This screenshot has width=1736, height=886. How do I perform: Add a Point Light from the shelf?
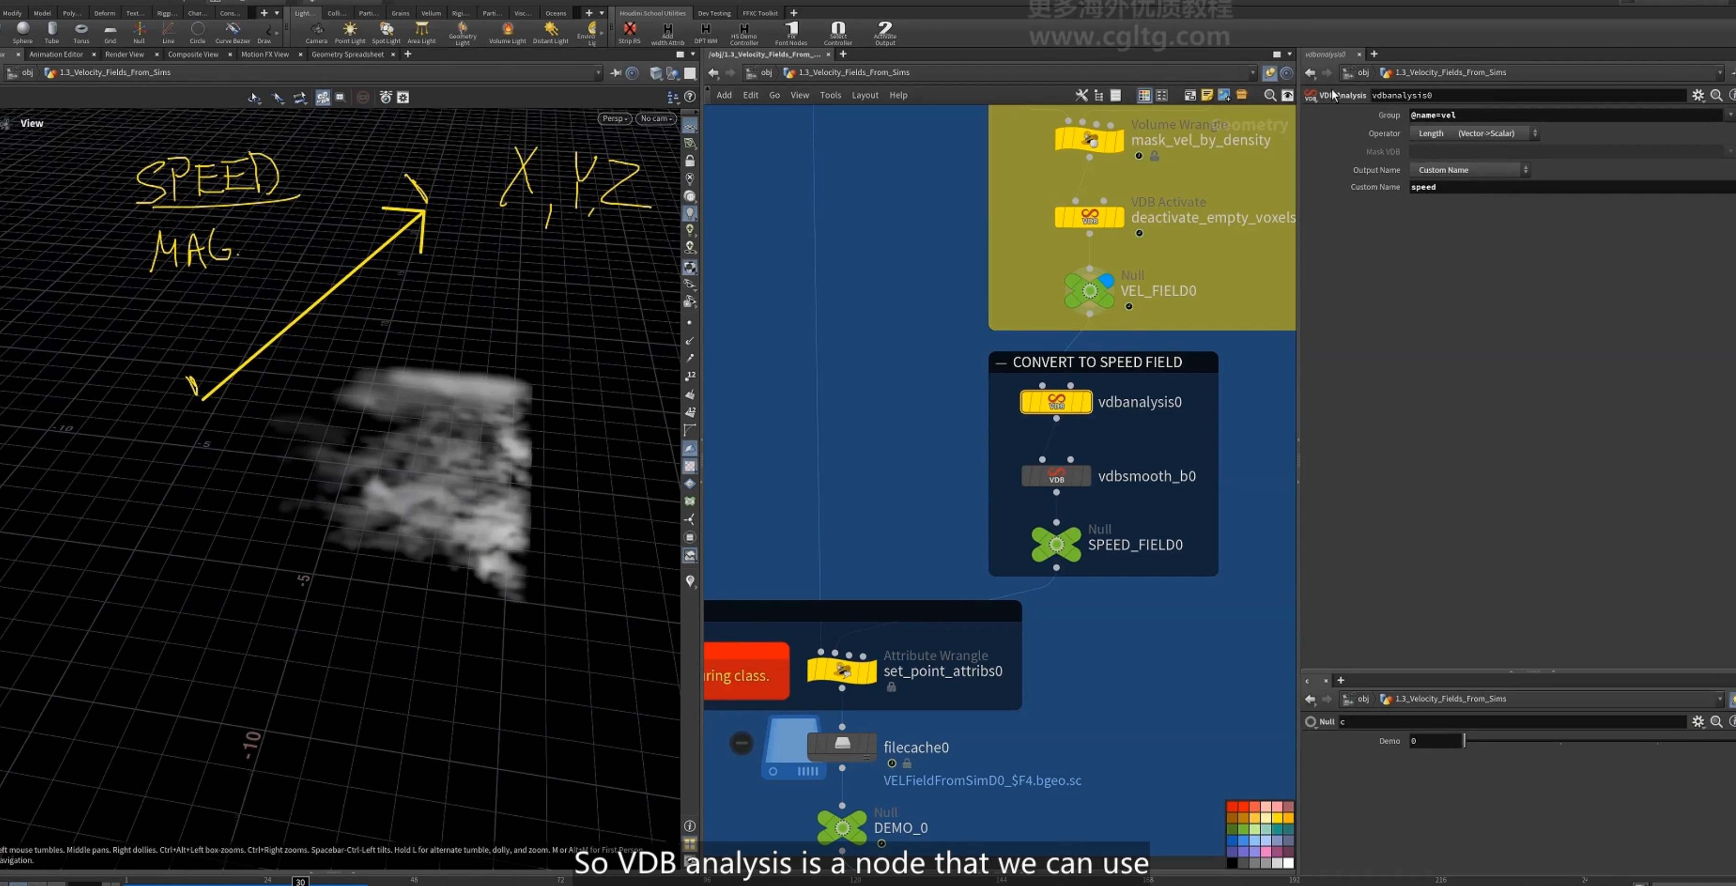(x=350, y=32)
